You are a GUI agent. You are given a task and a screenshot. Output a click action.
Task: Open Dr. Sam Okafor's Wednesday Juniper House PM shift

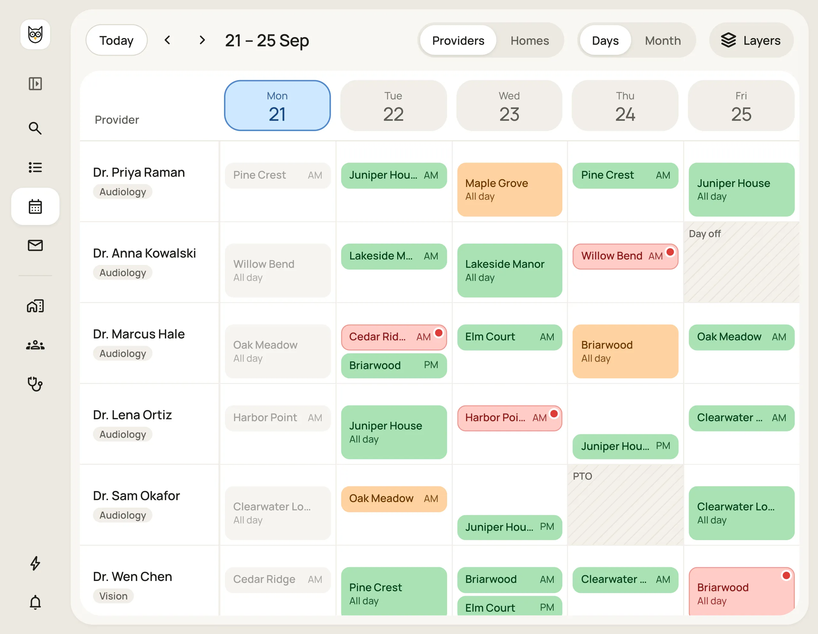click(x=509, y=527)
